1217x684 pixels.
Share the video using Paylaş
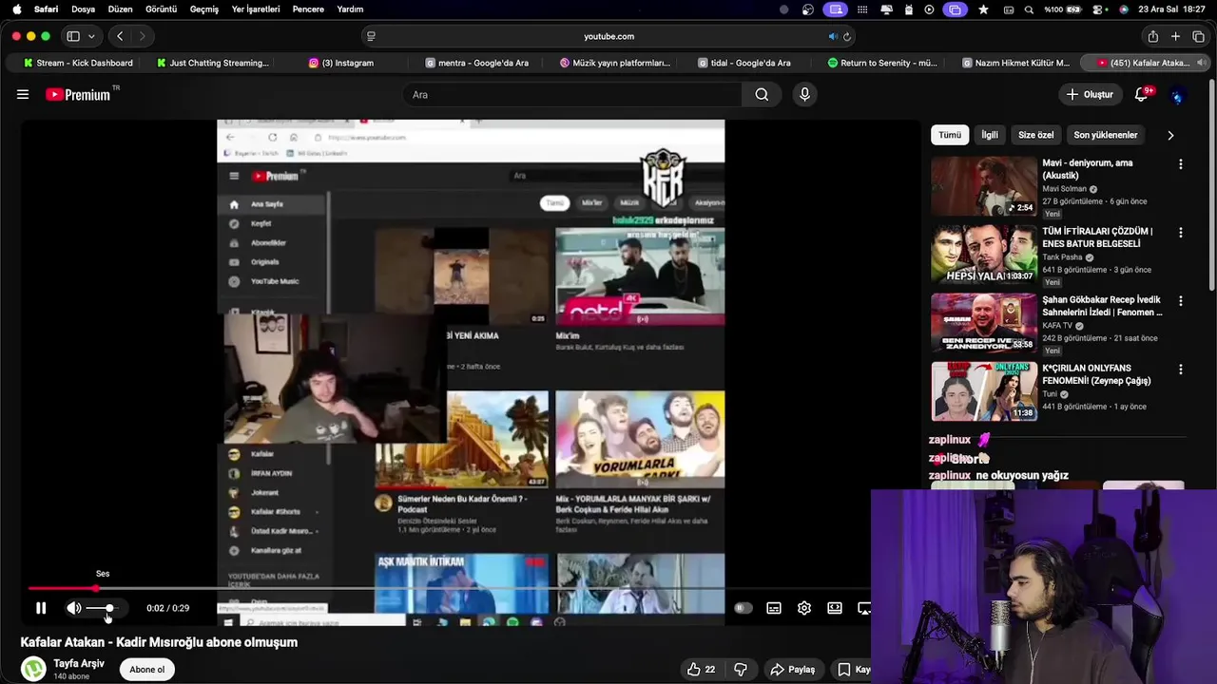tap(793, 670)
